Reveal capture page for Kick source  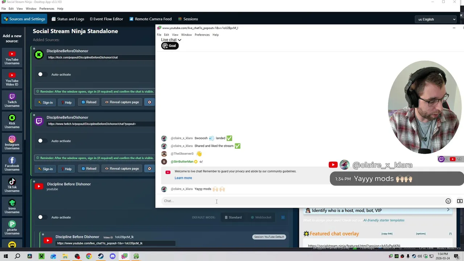click(x=122, y=102)
